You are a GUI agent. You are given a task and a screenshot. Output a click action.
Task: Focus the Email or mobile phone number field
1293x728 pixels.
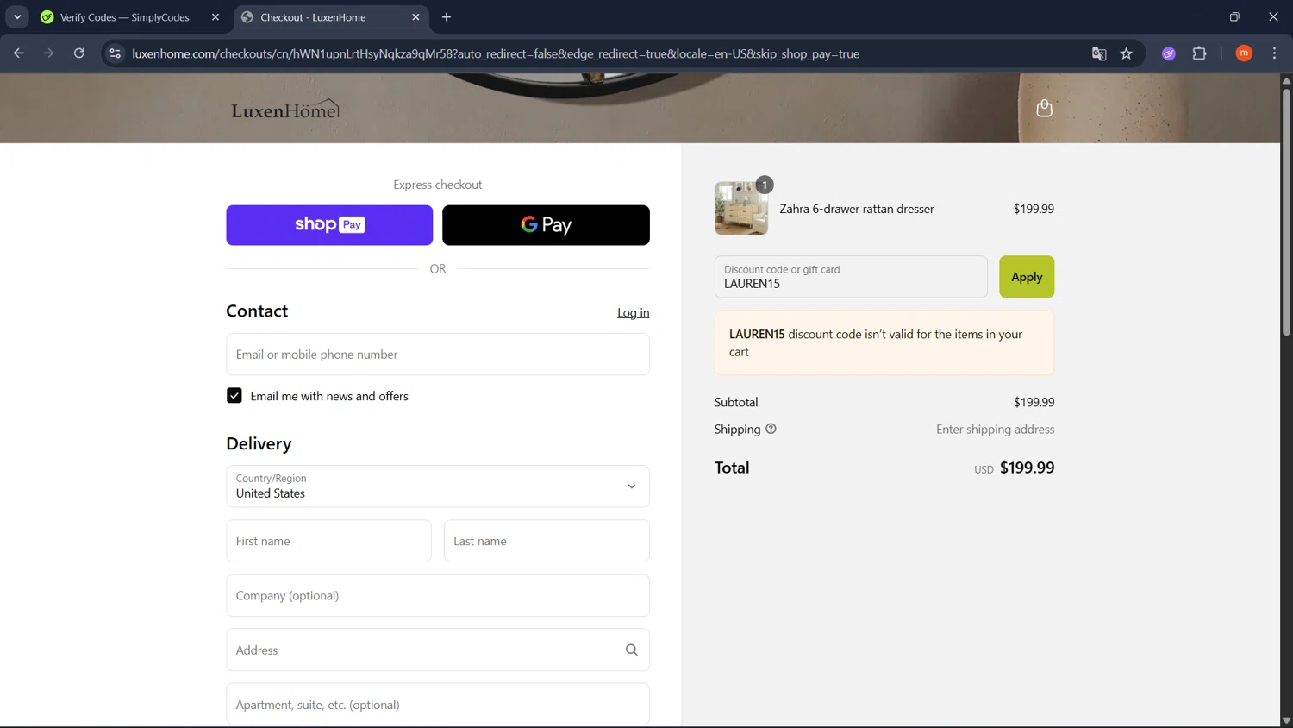pyautogui.click(x=438, y=355)
